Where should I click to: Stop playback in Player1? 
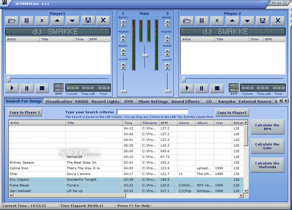click(x=42, y=88)
